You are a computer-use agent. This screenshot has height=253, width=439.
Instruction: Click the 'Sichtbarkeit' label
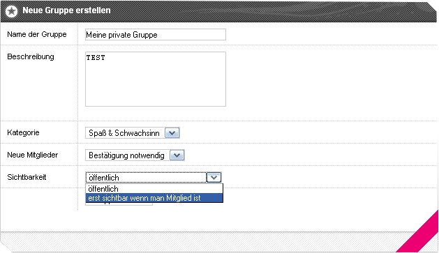27,177
